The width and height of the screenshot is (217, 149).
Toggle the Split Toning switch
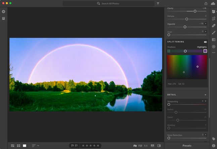click(x=205, y=42)
